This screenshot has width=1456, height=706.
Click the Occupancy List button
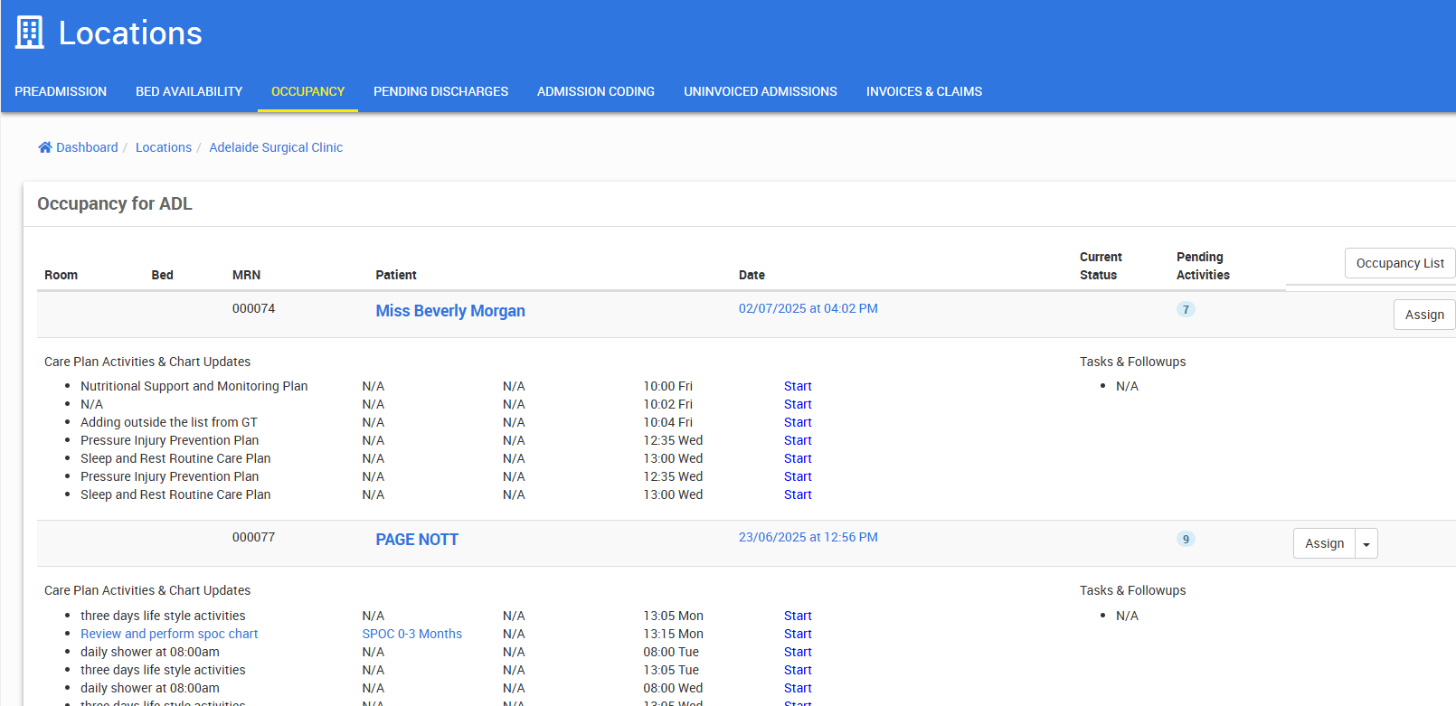[x=1399, y=263]
